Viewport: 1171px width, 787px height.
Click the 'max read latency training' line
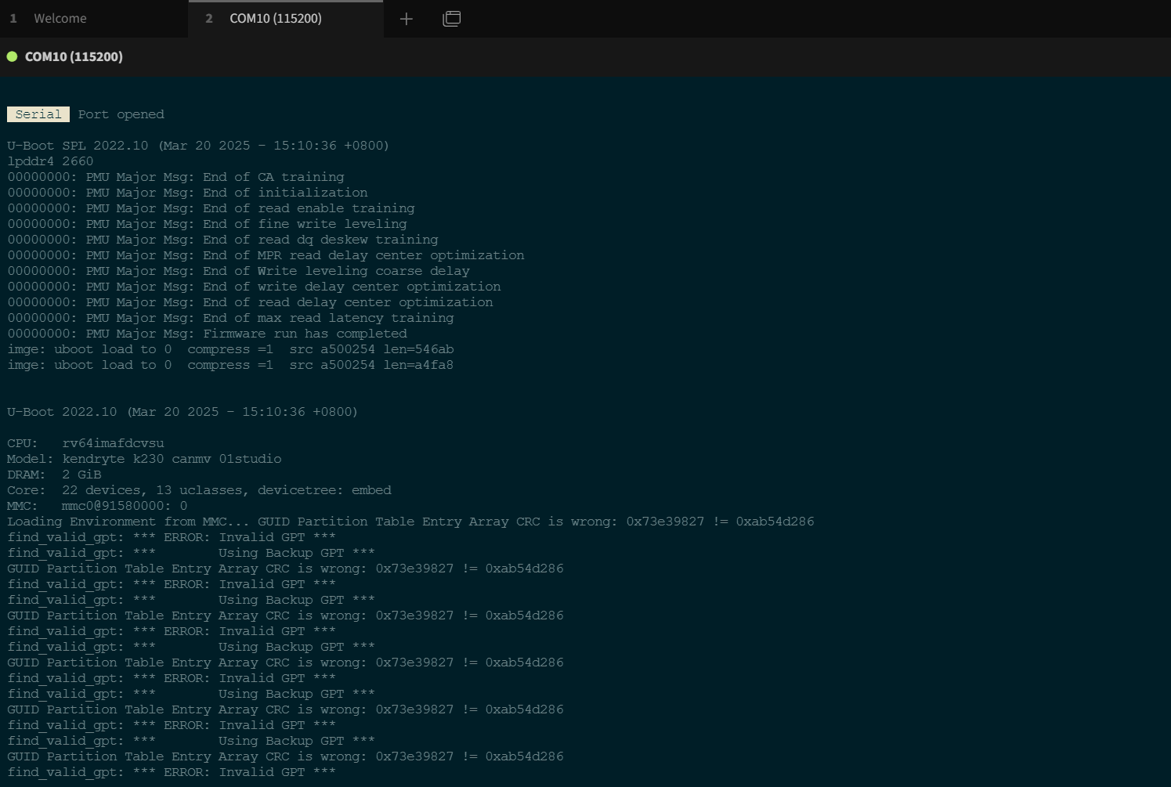click(x=230, y=318)
